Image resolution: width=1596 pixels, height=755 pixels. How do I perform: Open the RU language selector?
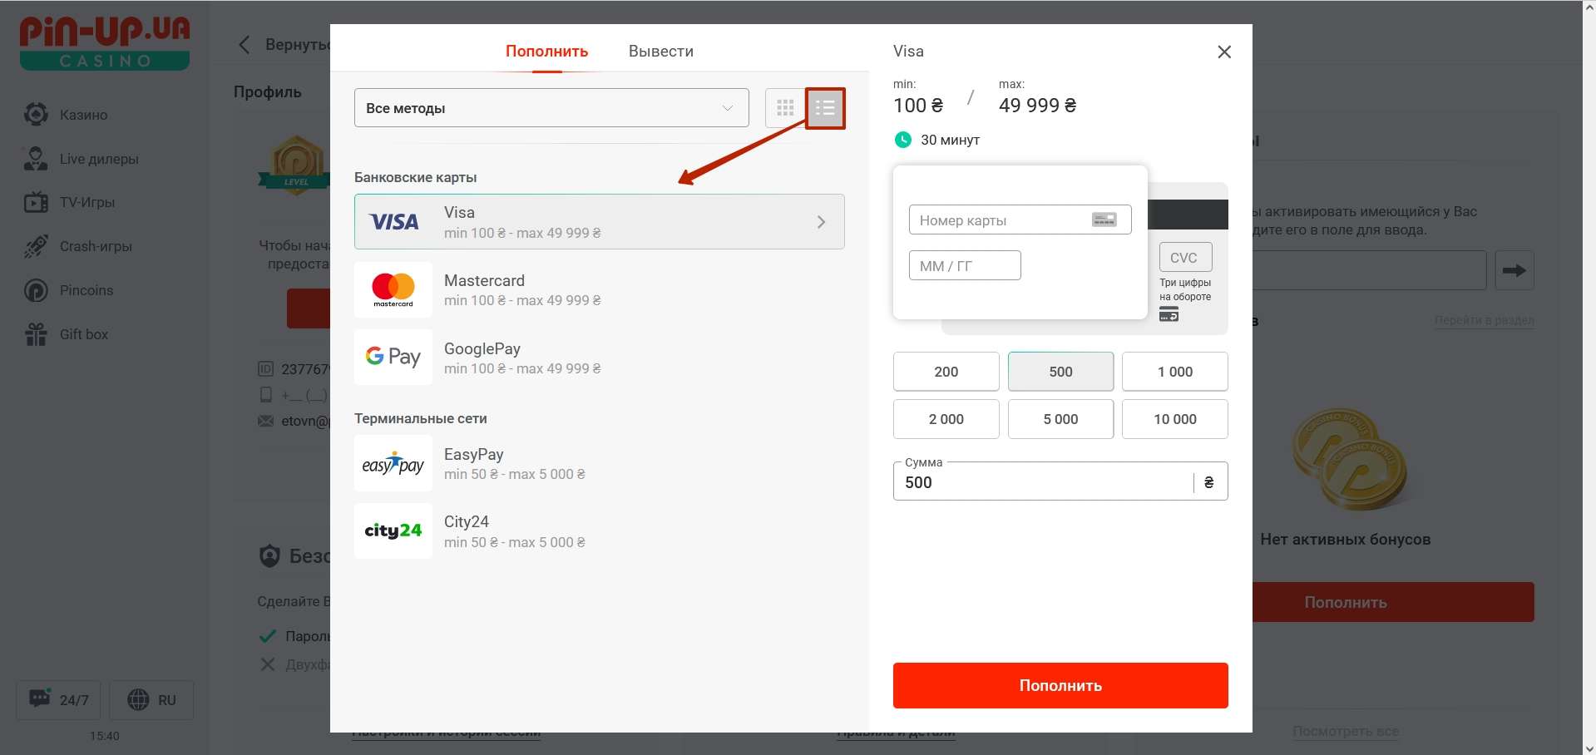pyautogui.click(x=151, y=699)
